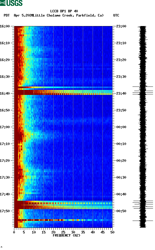Click the '5' frequency axis label
The height and width of the screenshot is (250, 155).
pyautogui.click(x=24, y=232)
